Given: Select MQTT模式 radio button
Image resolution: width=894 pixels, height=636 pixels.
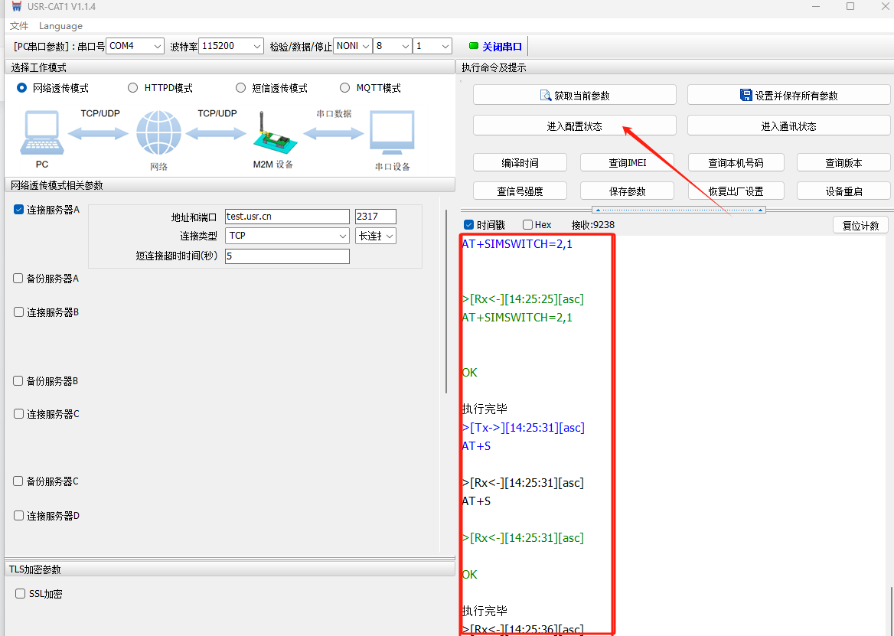Looking at the screenshot, I should [x=344, y=88].
